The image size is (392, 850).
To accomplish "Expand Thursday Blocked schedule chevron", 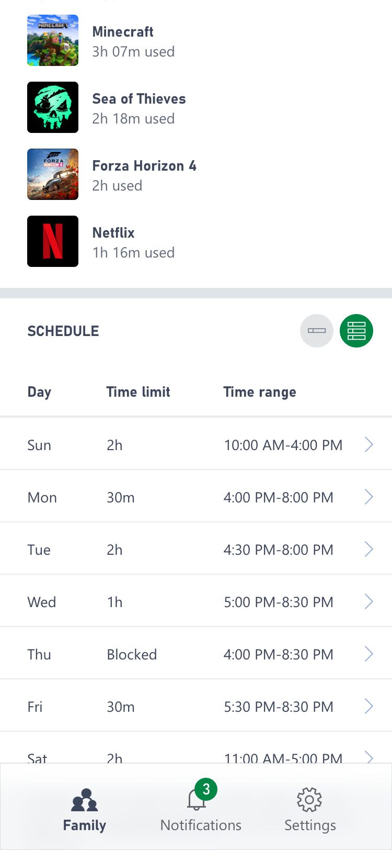I will click(368, 654).
